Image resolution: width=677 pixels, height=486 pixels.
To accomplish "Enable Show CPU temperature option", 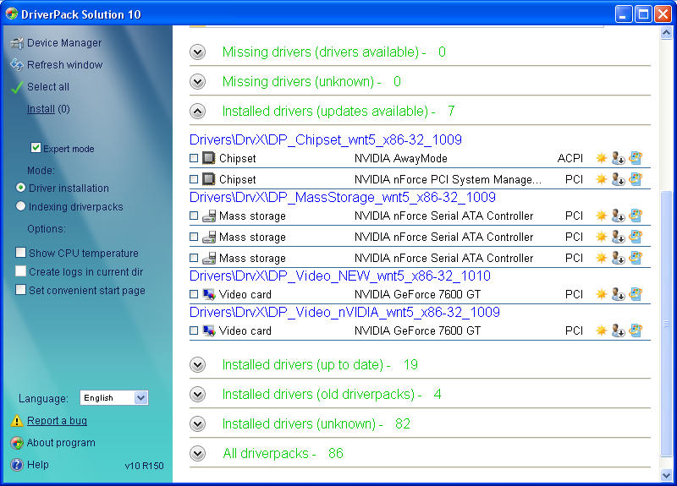I will [x=20, y=252].
